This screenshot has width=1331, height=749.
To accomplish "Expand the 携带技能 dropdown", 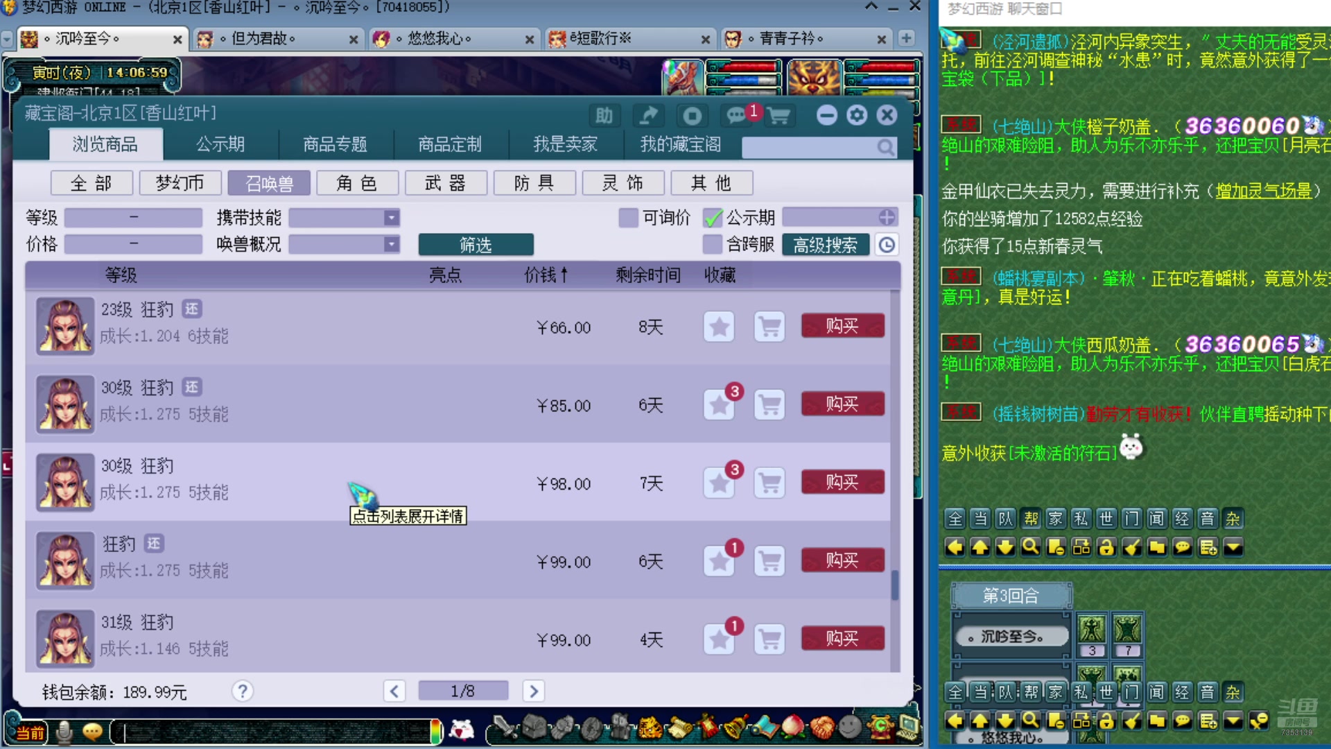I will coord(392,218).
